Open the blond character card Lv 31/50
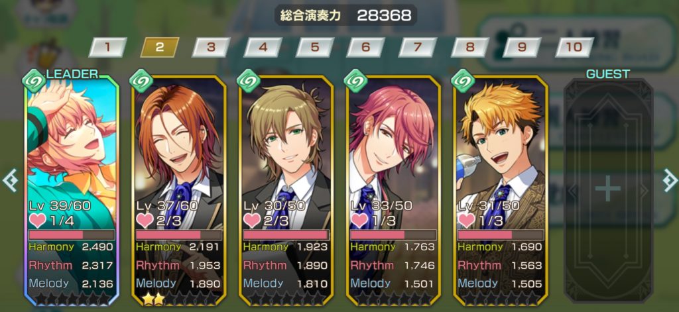This screenshot has height=312, width=679. 501,190
